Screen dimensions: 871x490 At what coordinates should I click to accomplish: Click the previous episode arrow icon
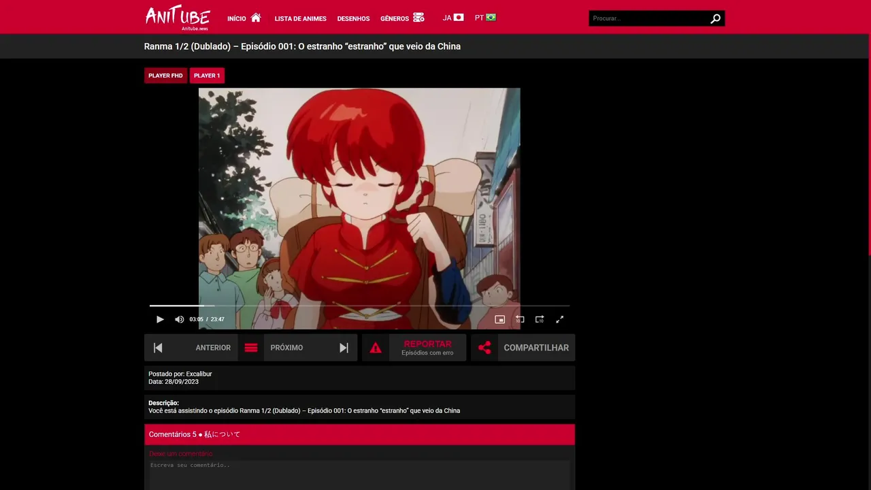(x=158, y=348)
